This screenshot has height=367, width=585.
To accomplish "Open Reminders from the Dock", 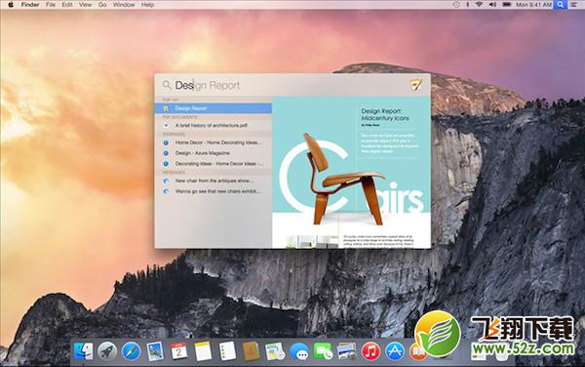I will (227, 351).
